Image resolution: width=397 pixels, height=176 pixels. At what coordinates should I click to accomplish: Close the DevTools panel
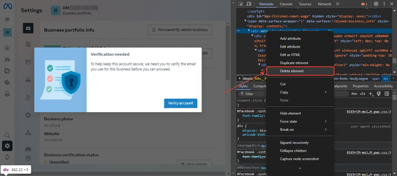coord(392,4)
